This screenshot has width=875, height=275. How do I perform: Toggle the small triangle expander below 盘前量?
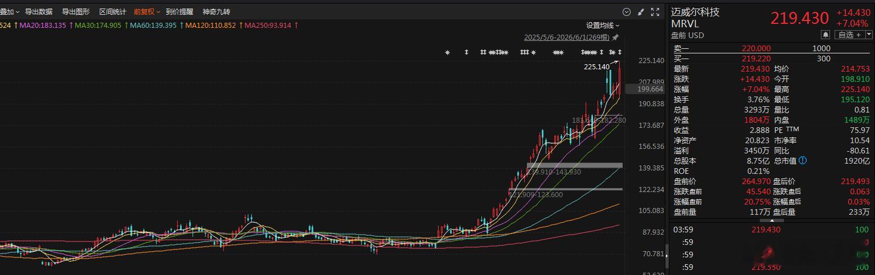point(772,219)
